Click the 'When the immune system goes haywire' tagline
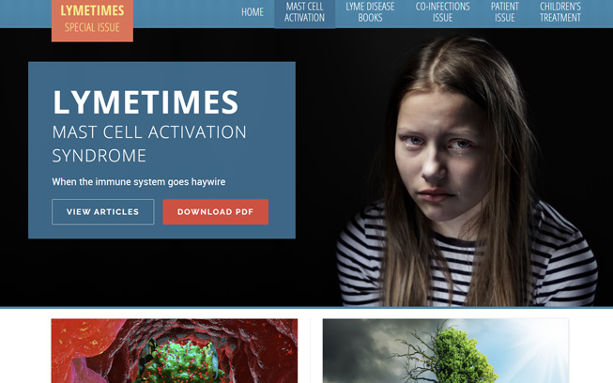 pyautogui.click(x=138, y=182)
